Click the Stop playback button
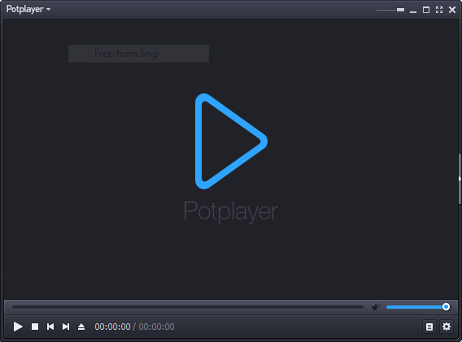 pos(35,327)
